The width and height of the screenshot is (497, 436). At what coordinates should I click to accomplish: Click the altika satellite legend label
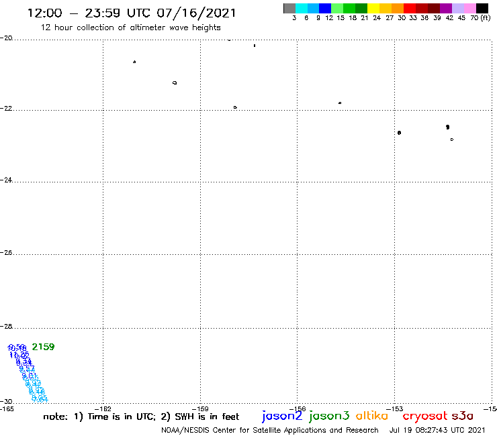372,415
